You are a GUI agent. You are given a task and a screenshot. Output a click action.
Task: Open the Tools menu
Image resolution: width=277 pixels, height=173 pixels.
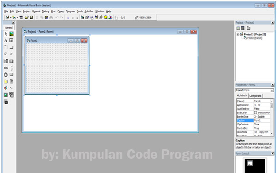[x=80, y=12]
